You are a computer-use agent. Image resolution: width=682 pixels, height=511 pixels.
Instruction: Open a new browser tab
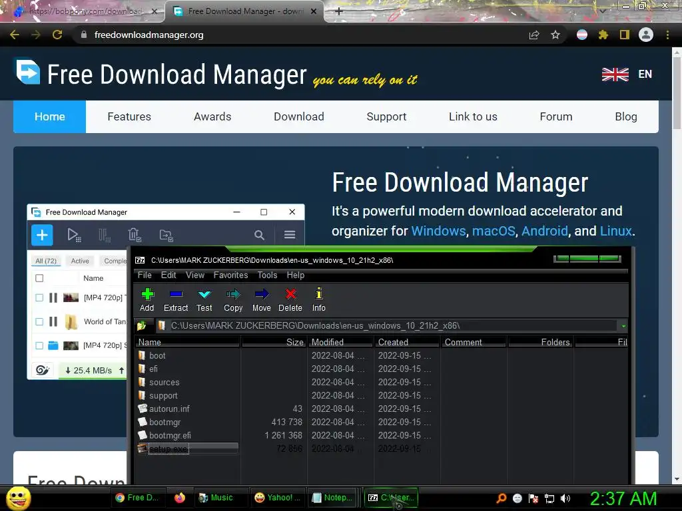click(x=339, y=11)
